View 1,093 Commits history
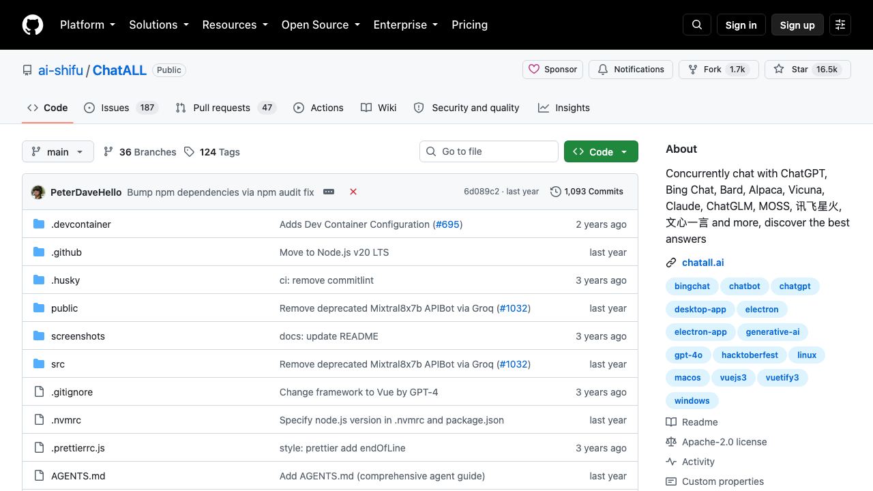The height and width of the screenshot is (491, 873). (x=587, y=192)
